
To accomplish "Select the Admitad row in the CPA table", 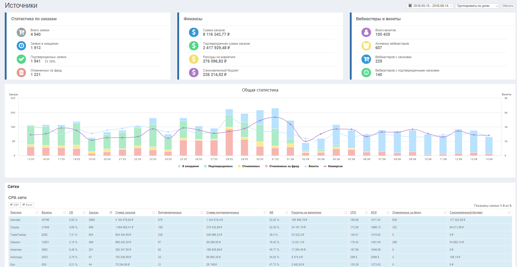I will click(15, 220).
